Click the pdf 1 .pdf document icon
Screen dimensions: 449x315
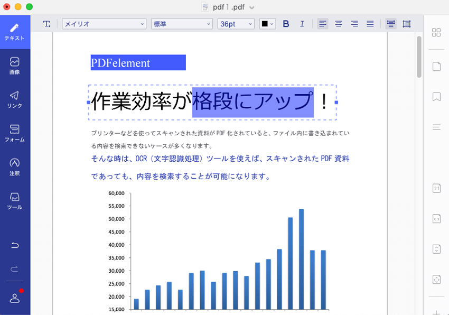click(x=205, y=7)
